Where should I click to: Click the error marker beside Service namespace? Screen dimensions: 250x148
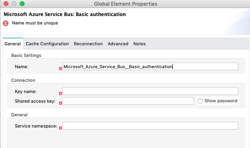tap(60, 128)
